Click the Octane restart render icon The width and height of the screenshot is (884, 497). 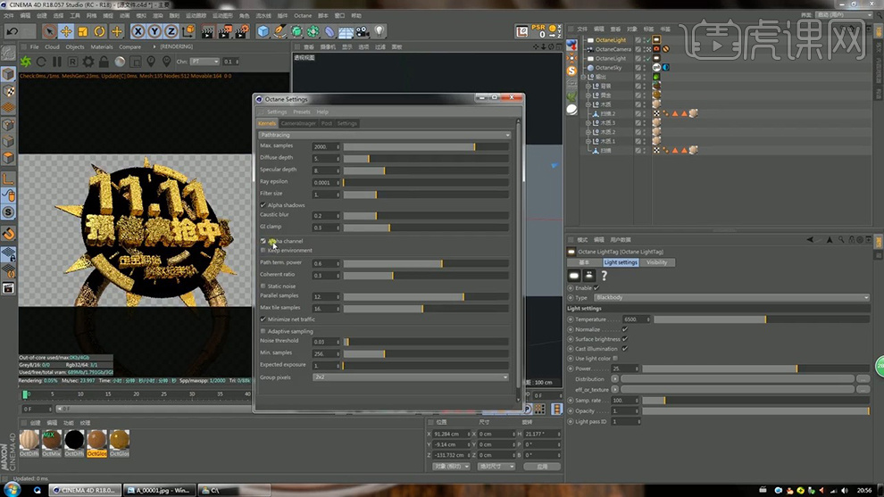[x=41, y=62]
